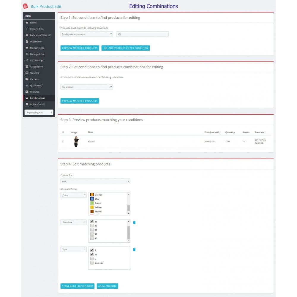Remove the Size attribute with trash icon

(134, 250)
